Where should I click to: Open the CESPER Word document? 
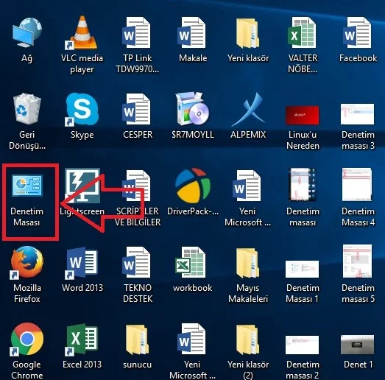(x=137, y=109)
